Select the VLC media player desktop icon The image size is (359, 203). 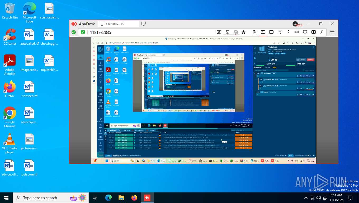(10, 143)
